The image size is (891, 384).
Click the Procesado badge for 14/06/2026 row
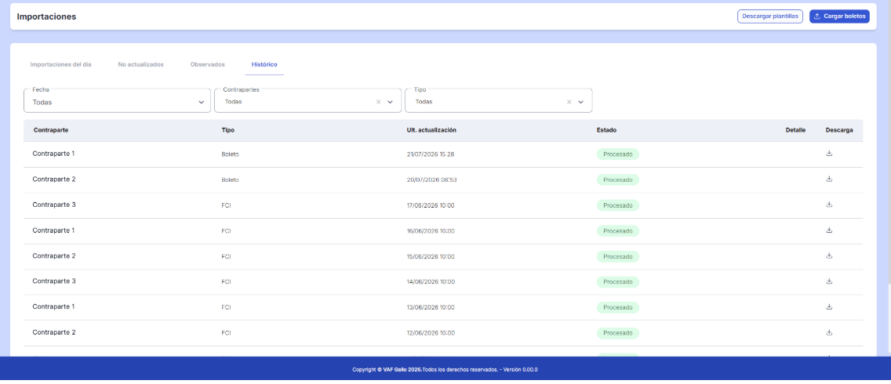click(618, 282)
